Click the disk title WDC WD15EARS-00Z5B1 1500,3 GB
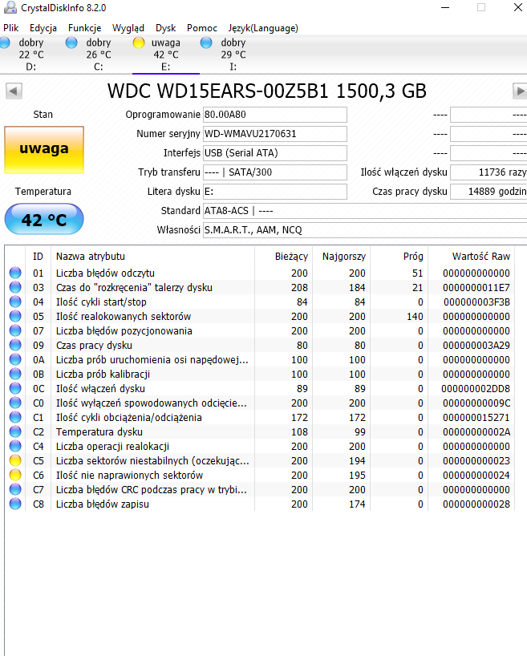Image resolution: width=527 pixels, height=656 pixels. (267, 91)
